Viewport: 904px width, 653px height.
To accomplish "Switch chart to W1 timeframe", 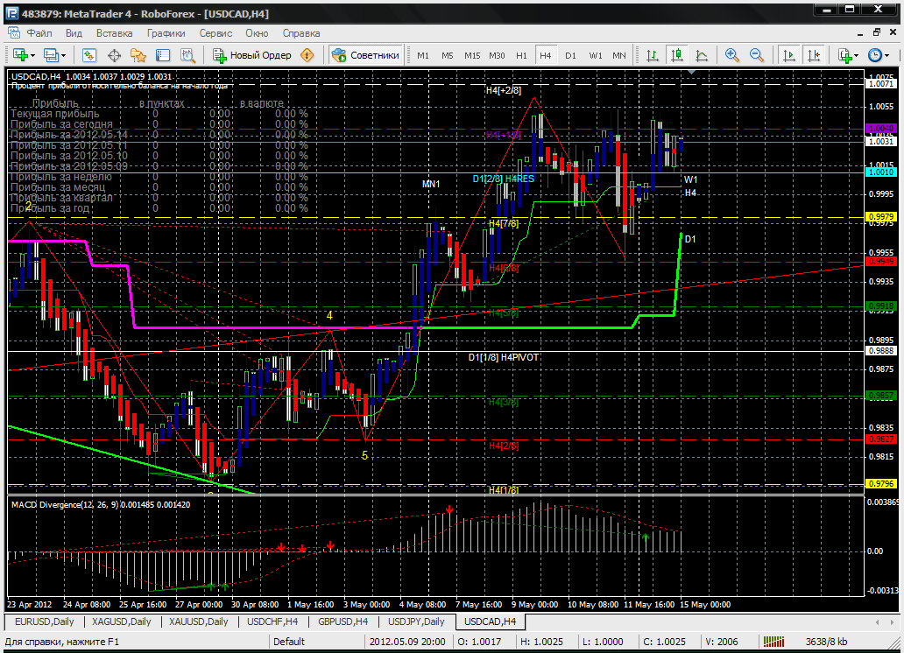I will [x=596, y=55].
